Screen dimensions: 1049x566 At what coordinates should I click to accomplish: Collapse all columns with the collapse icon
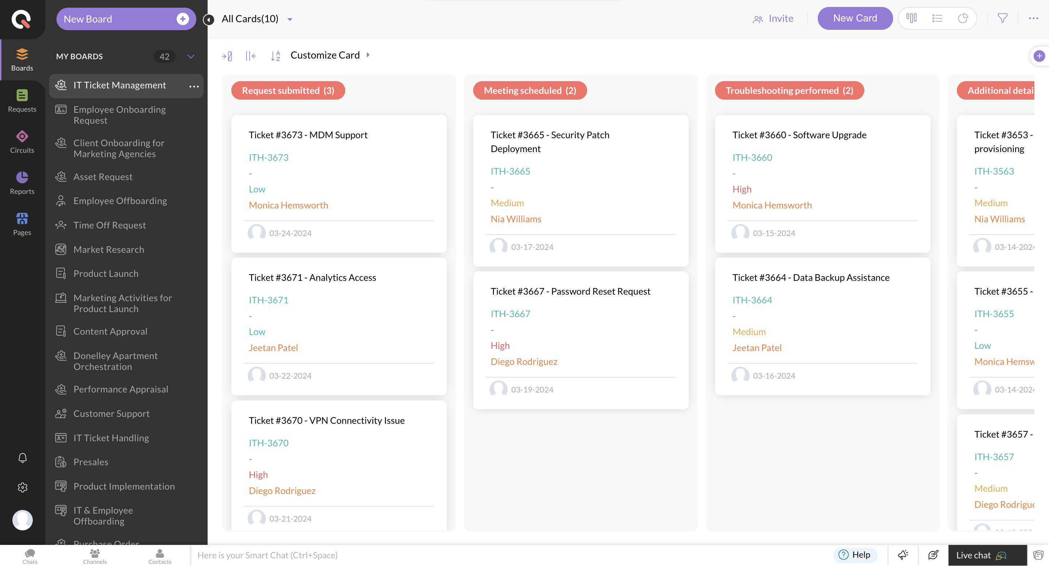tap(251, 56)
